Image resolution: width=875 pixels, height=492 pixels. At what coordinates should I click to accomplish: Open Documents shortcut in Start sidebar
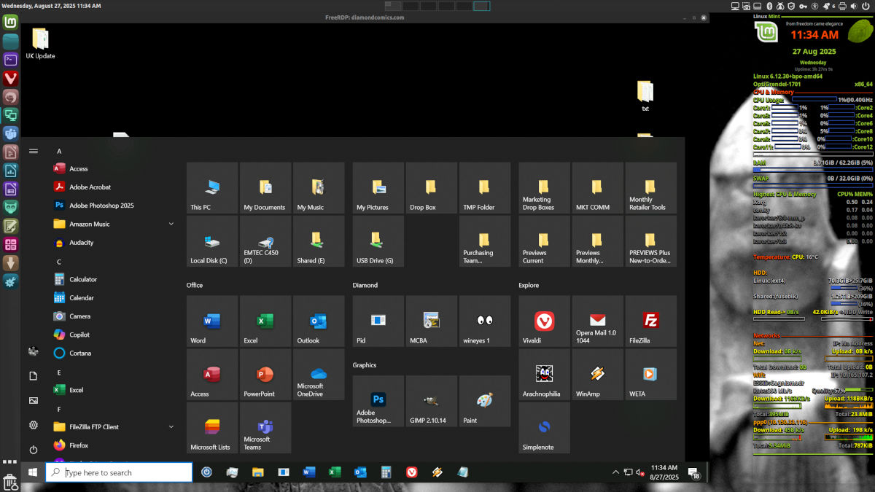click(x=33, y=376)
